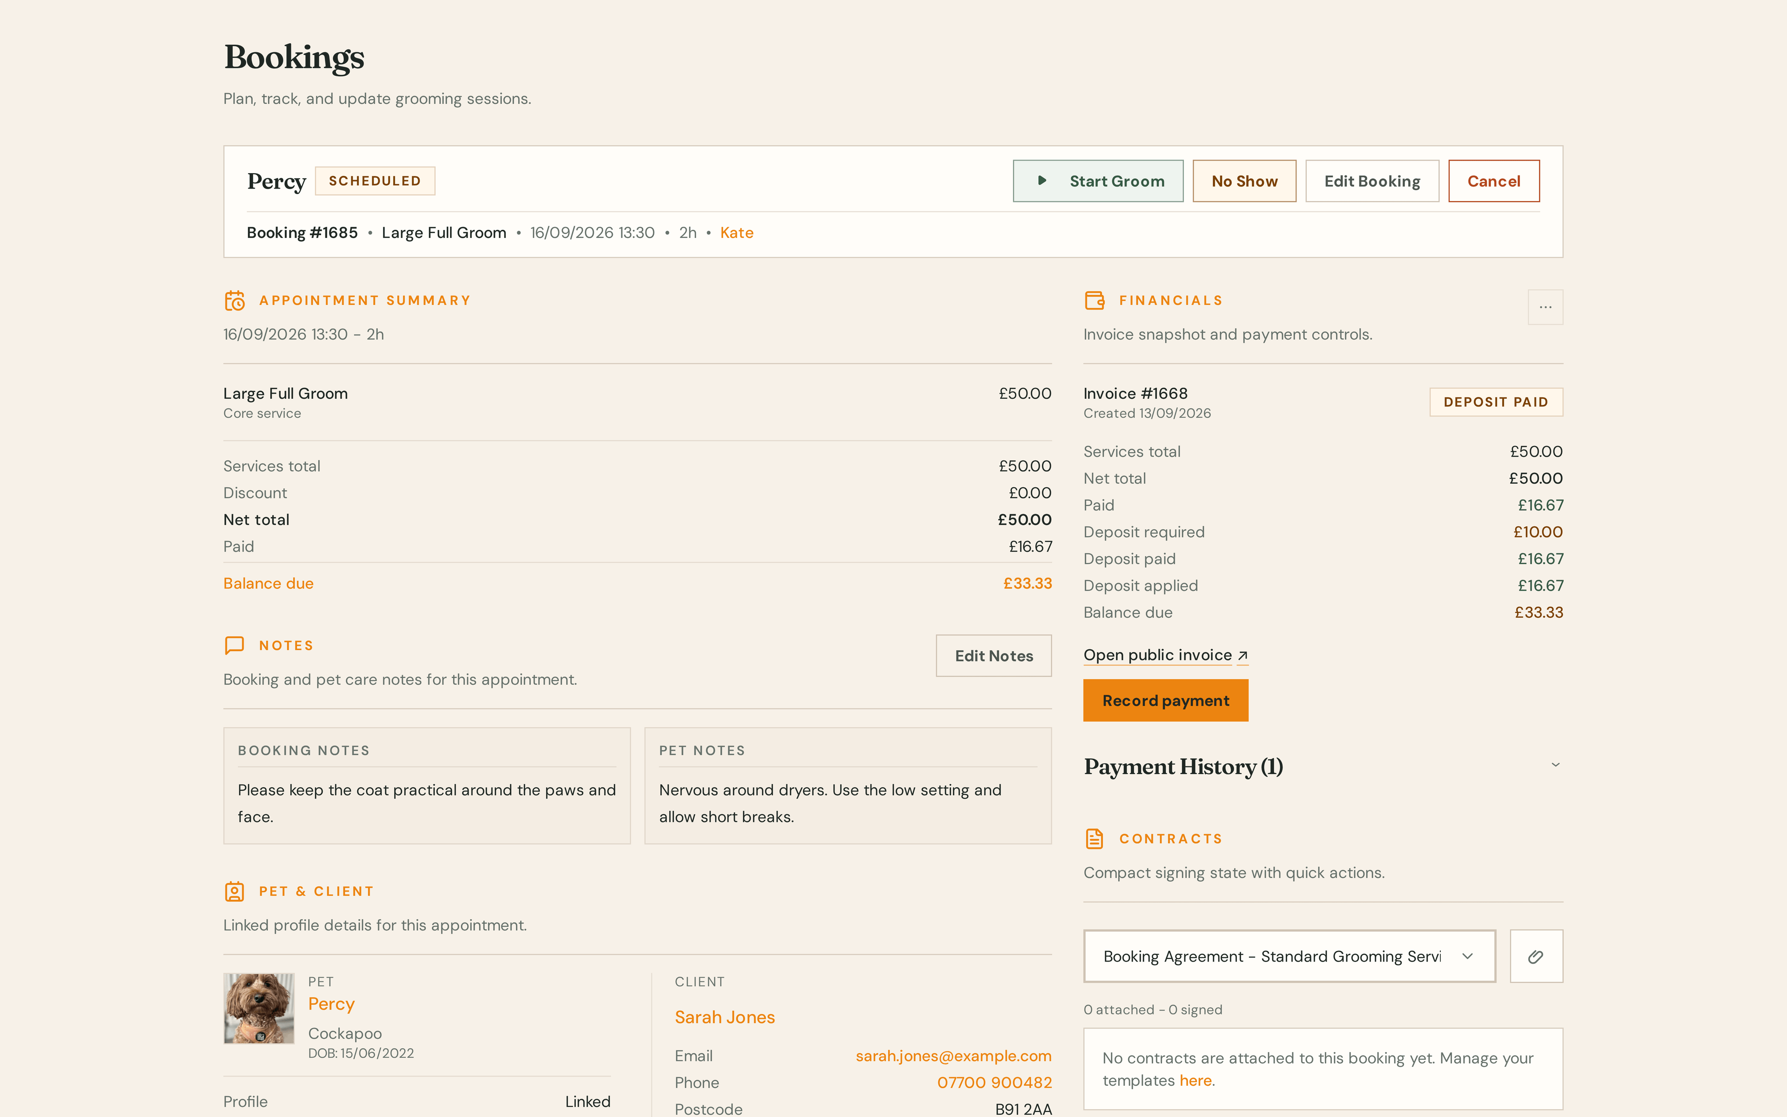The height and width of the screenshot is (1117, 1787).
Task: Open the Booking Agreement template dropdown
Action: (x=1290, y=957)
